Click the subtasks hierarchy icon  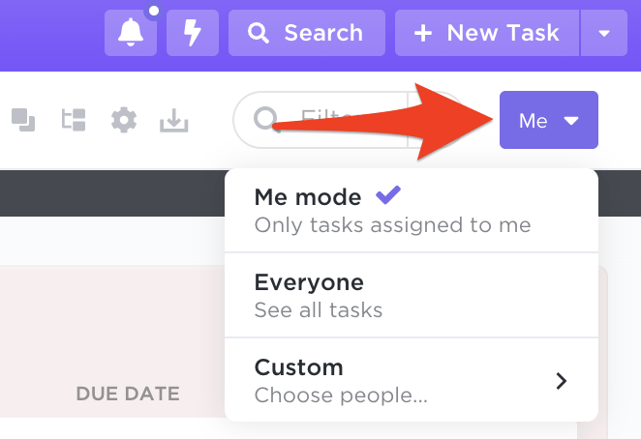tap(74, 120)
